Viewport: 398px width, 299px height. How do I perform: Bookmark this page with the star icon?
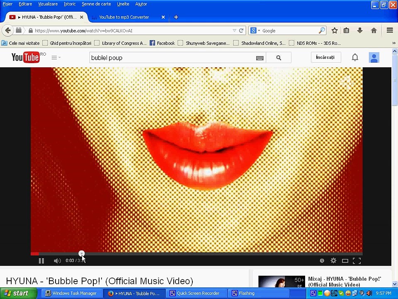tap(335, 30)
